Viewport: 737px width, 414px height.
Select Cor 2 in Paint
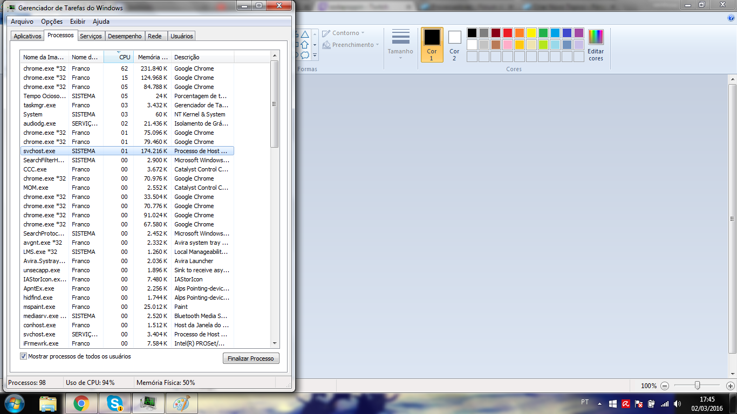point(454,44)
